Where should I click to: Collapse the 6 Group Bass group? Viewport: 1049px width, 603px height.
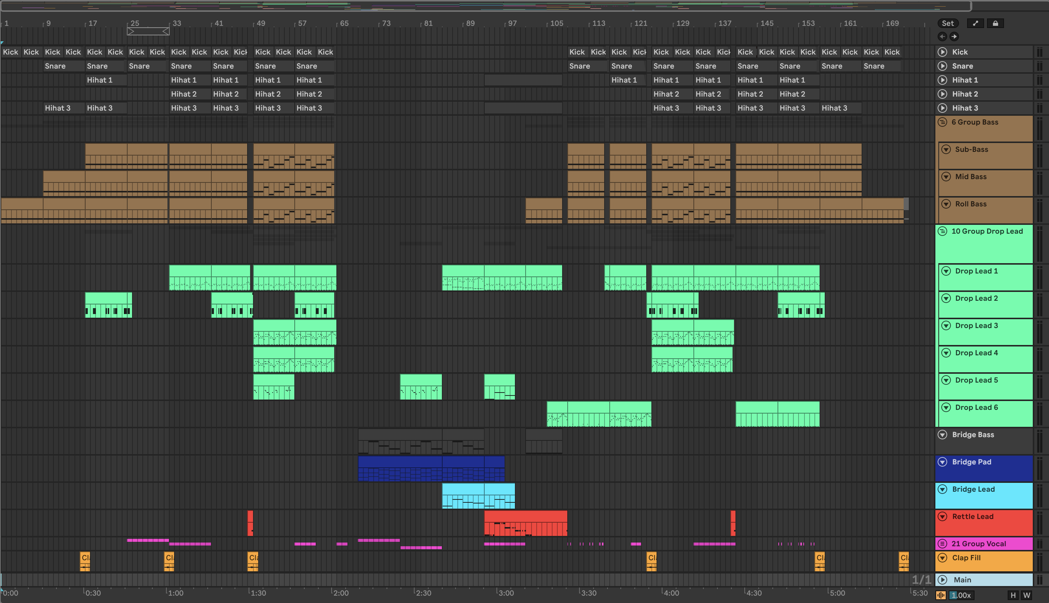pyautogui.click(x=942, y=122)
